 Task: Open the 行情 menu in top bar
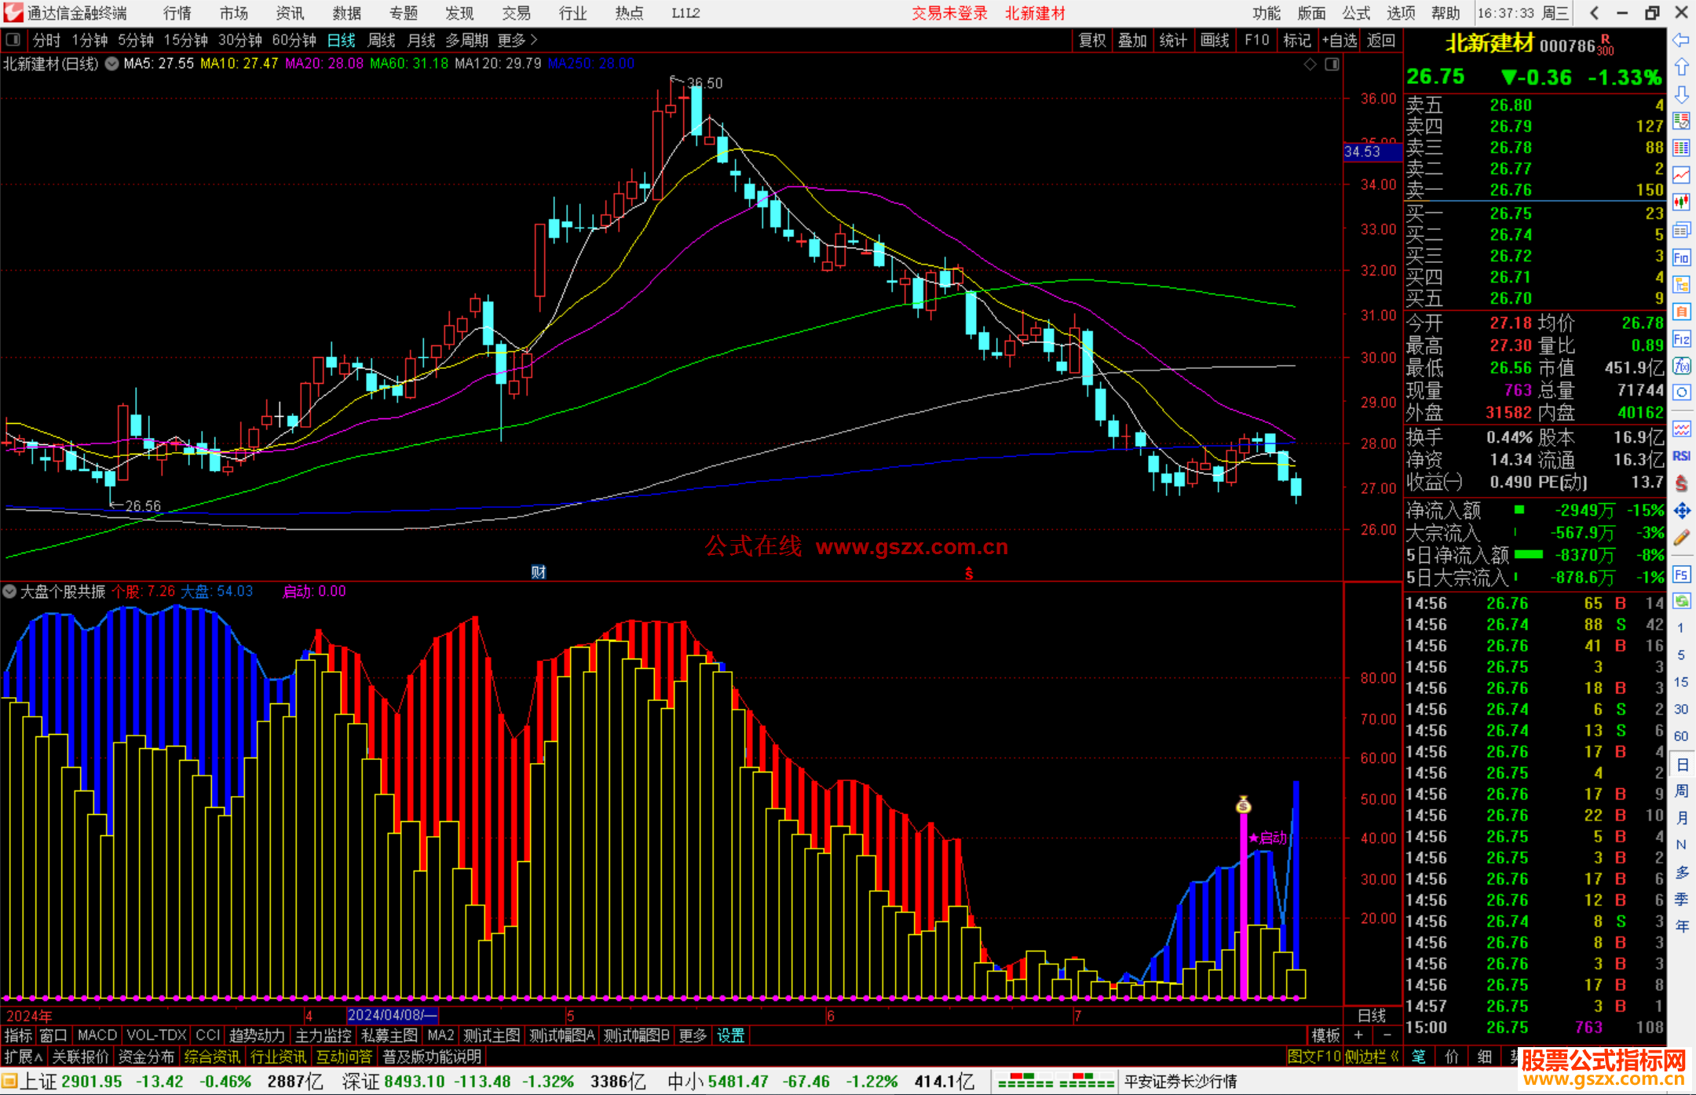(x=177, y=13)
